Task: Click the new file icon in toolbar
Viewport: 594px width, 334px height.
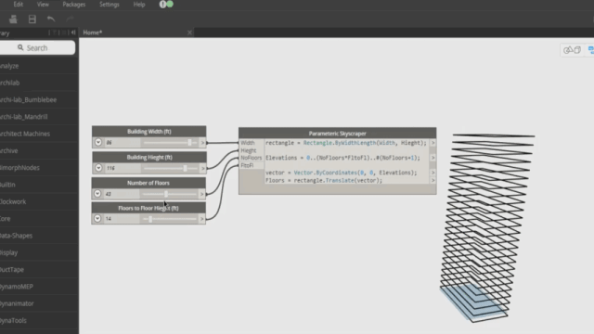Action: coord(13,19)
